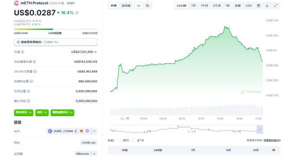
Task: Open the mantle.xyz website link
Action: (89, 143)
